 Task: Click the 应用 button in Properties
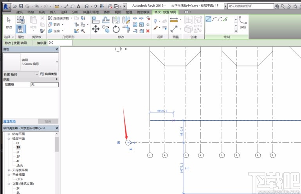(x=48, y=121)
